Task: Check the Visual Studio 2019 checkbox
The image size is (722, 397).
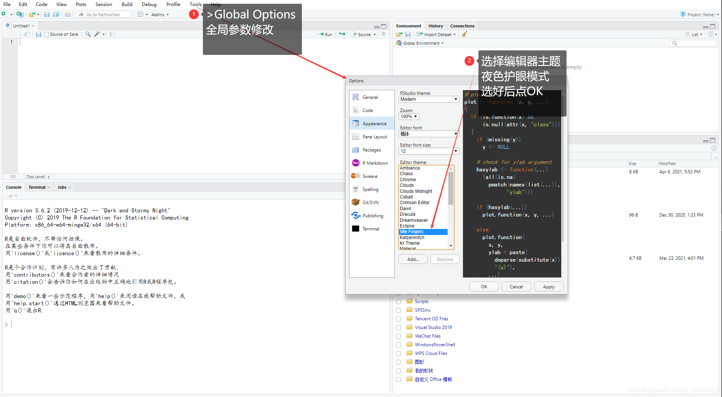Action: tap(398, 327)
